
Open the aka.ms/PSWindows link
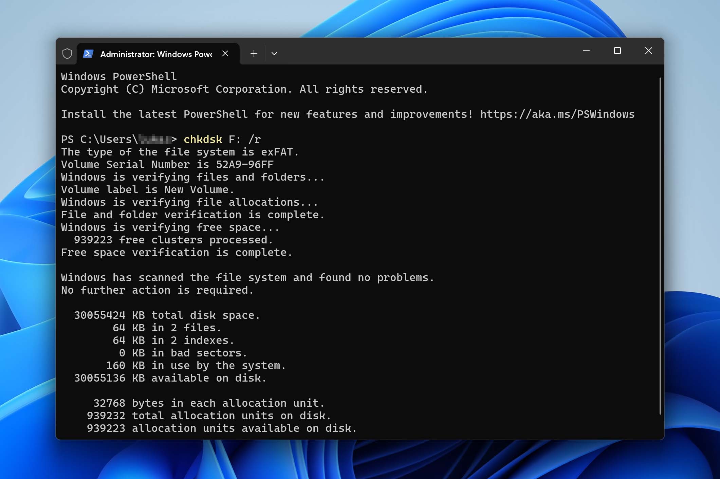pos(556,114)
